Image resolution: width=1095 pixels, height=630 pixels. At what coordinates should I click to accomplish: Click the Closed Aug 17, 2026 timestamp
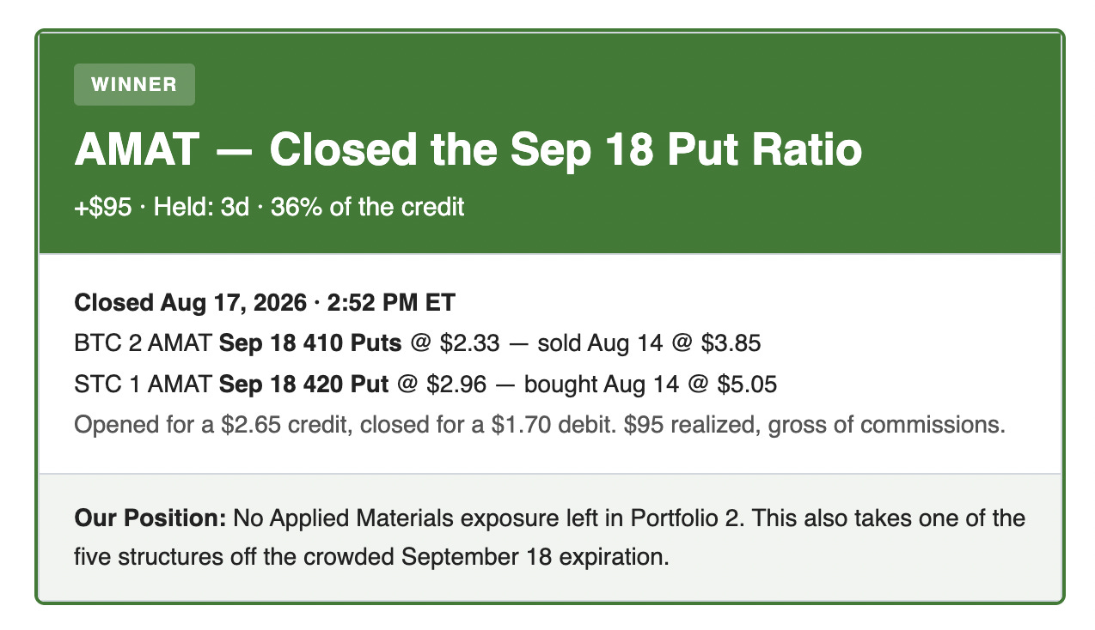click(x=190, y=303)
